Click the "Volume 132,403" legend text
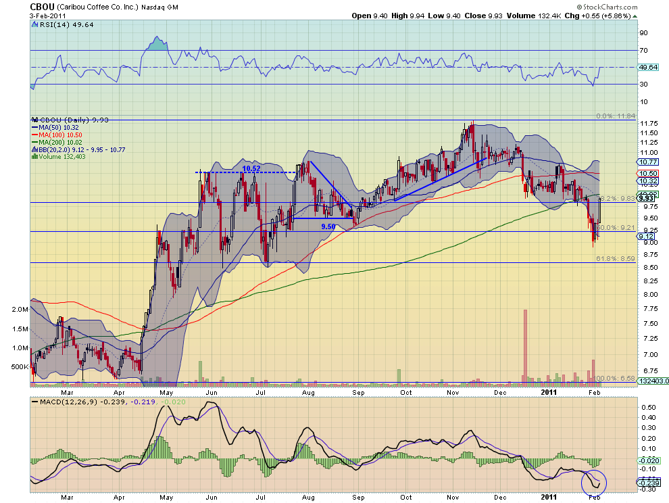The image size is (669, 503). [62, 157]
